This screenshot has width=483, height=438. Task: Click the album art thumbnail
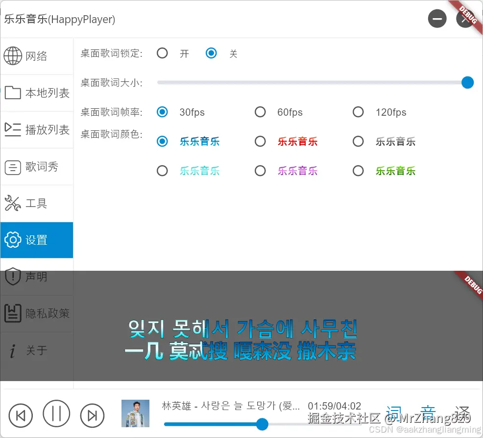135,414
